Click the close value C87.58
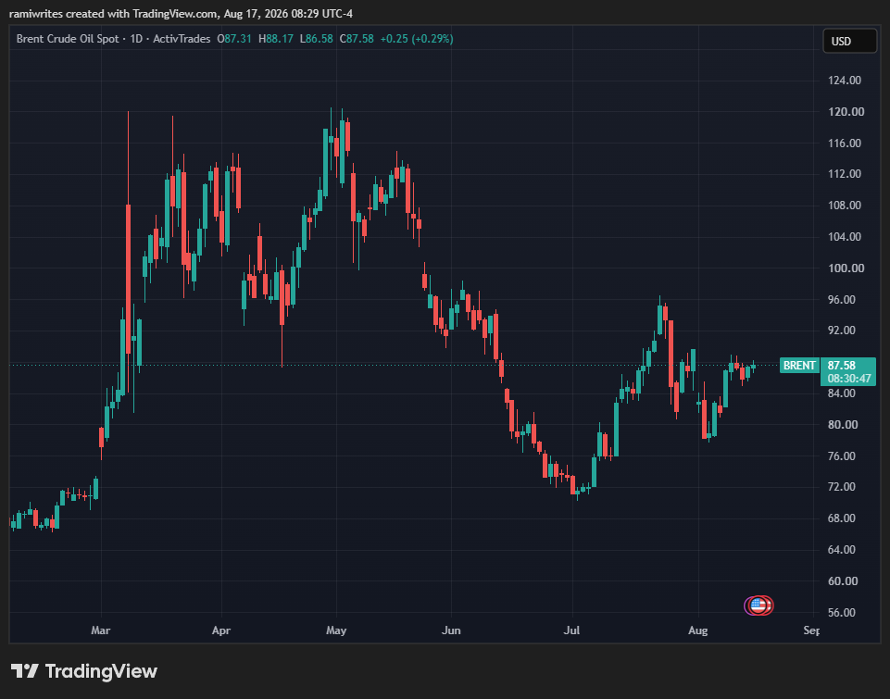Viewport: 890px width, 699px height. point(357,39)
